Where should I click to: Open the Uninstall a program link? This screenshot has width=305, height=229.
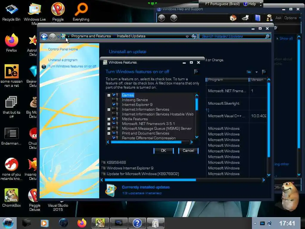tap(63, 60)
